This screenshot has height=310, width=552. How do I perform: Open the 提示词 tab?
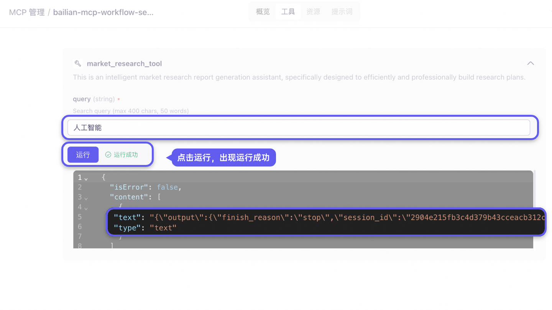(x=342, y=11)
